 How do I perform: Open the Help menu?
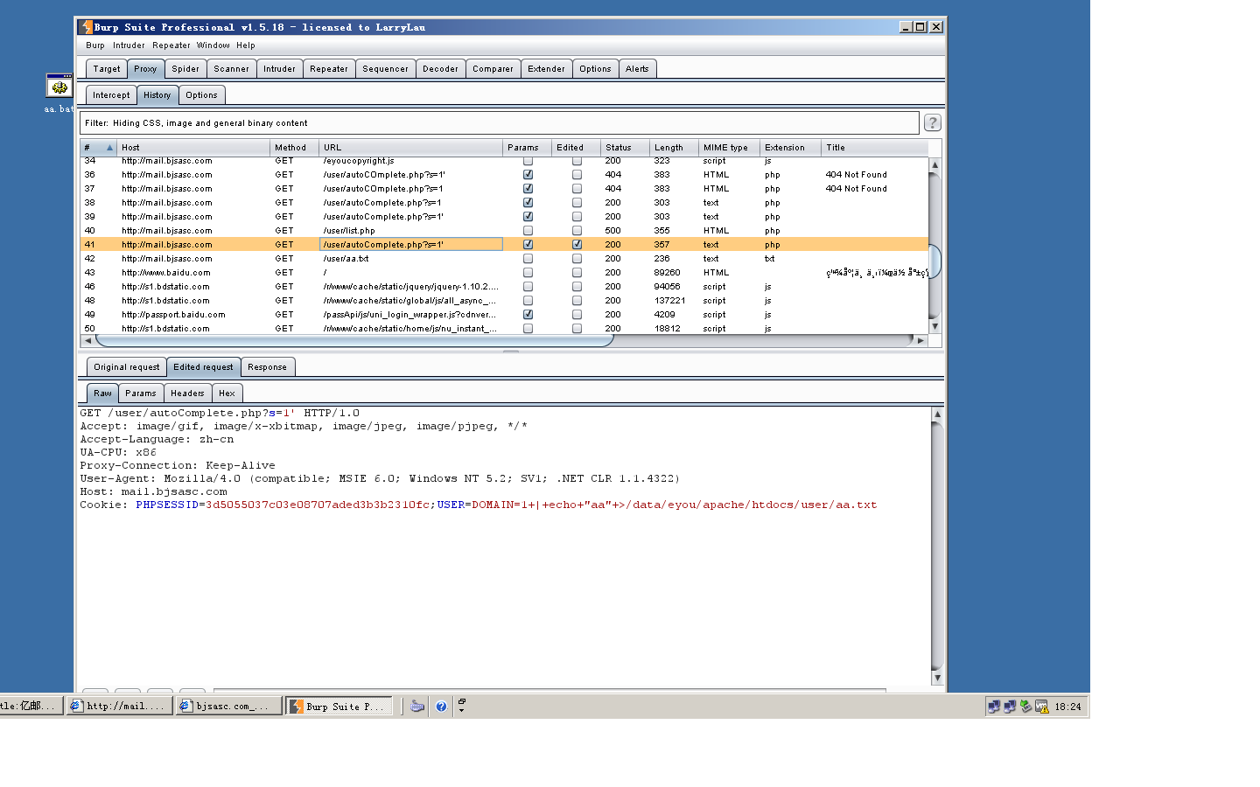pos(246,45)
